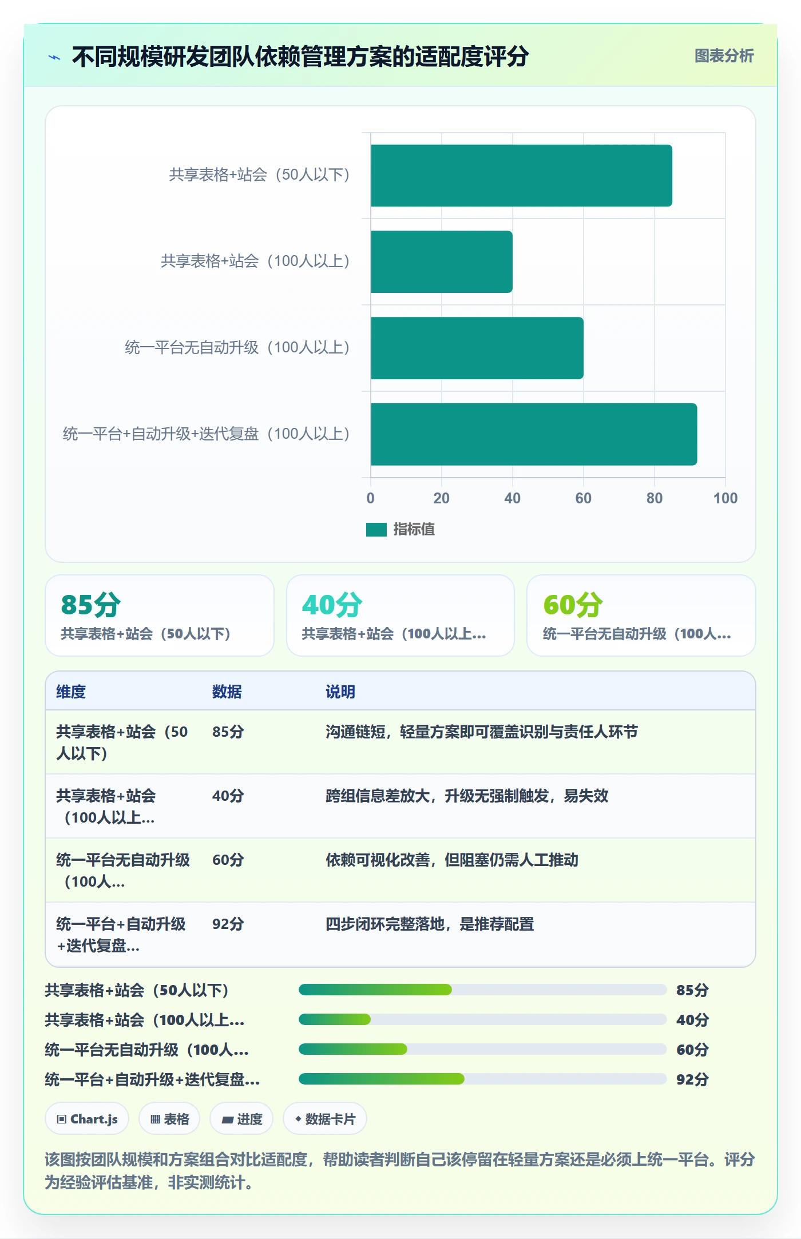The width and height of the screenshot is (801, 1239).
Task: Click the table cell 依赖可视化改善，但阻塞仍需人工推动
Action: click(x=452, y=860)
